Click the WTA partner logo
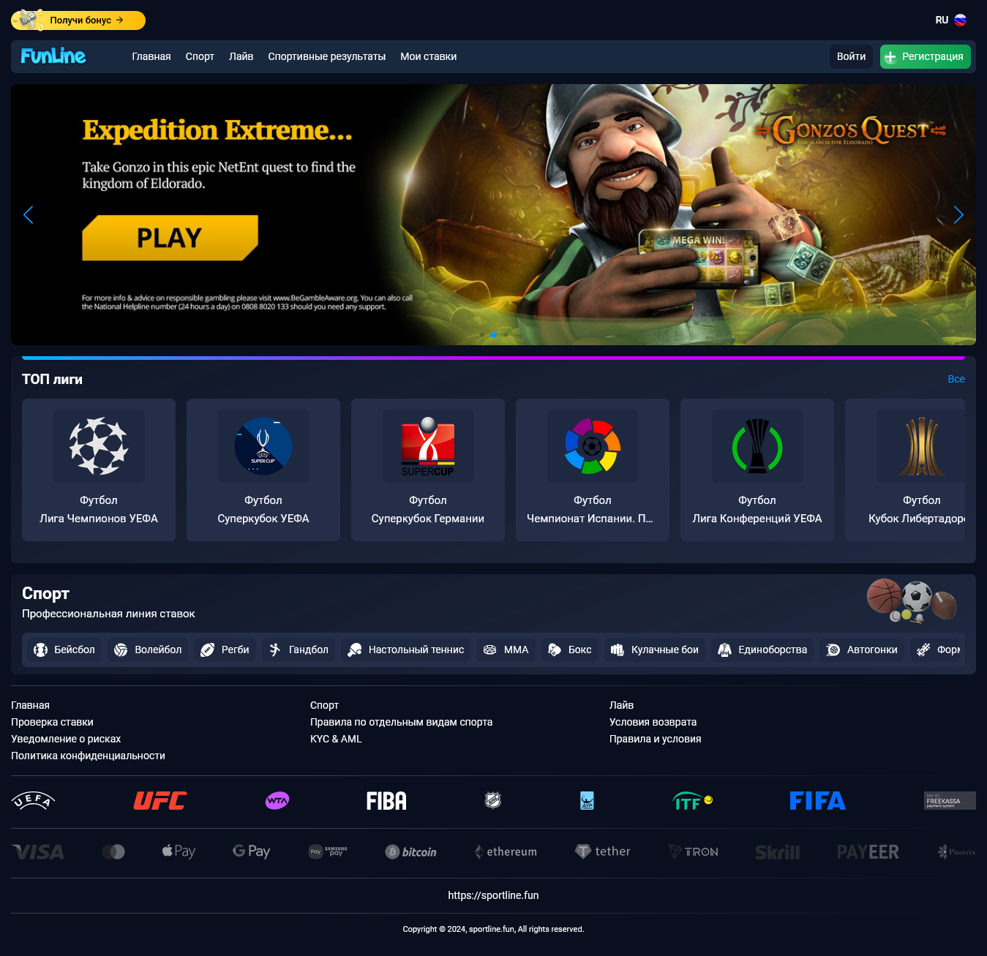 coord(277,800)
